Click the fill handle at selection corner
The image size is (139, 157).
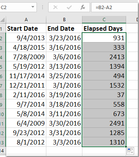point(126,146)
